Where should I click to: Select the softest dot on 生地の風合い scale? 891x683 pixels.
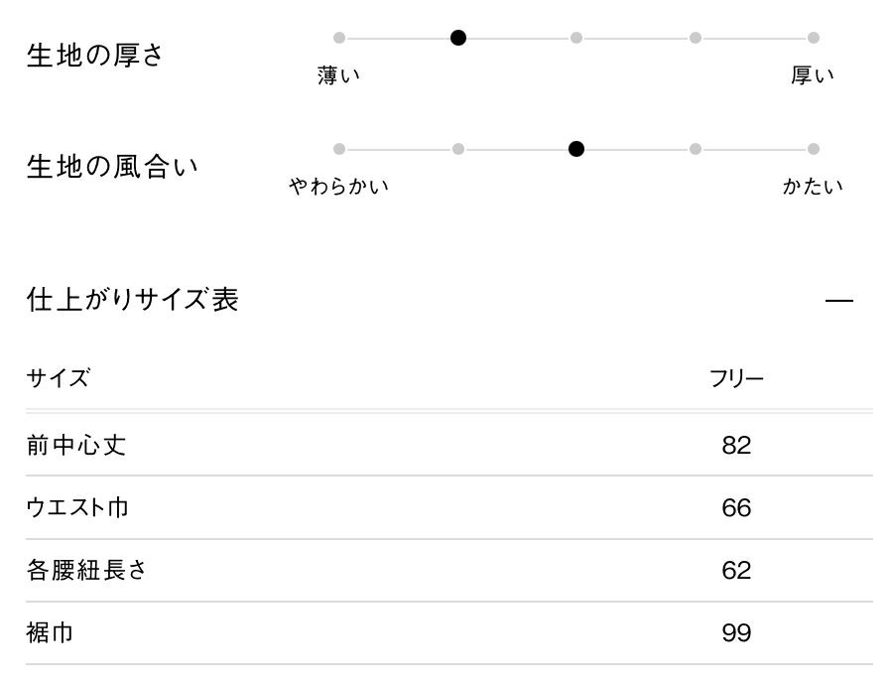[339, 149]
